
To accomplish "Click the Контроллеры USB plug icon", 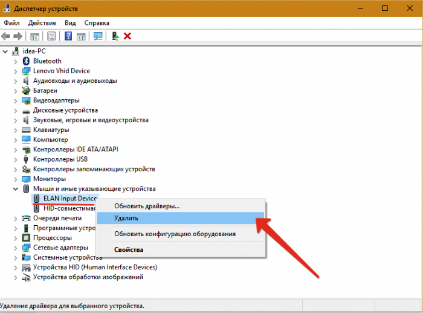I will pos(26,159).
